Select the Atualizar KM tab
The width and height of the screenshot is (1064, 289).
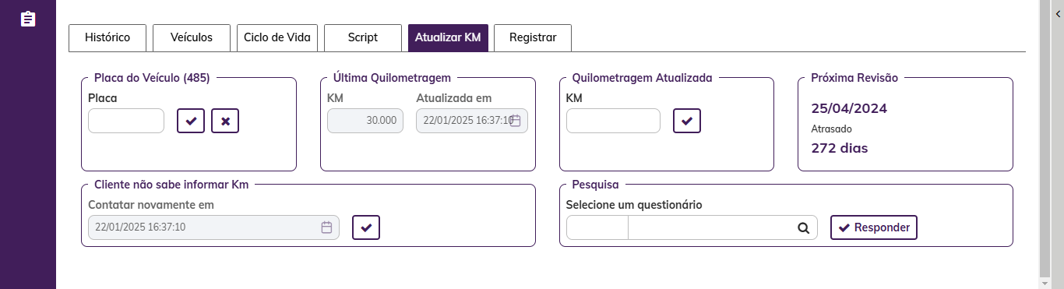[x=448, y=37]
